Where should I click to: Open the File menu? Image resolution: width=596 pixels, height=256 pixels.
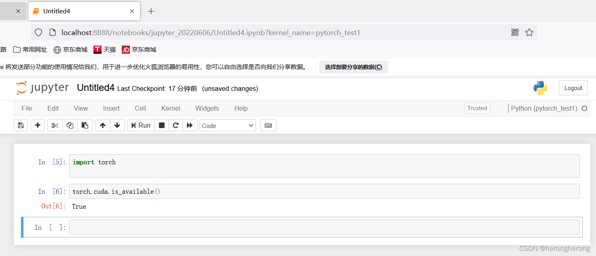point(27,108)
